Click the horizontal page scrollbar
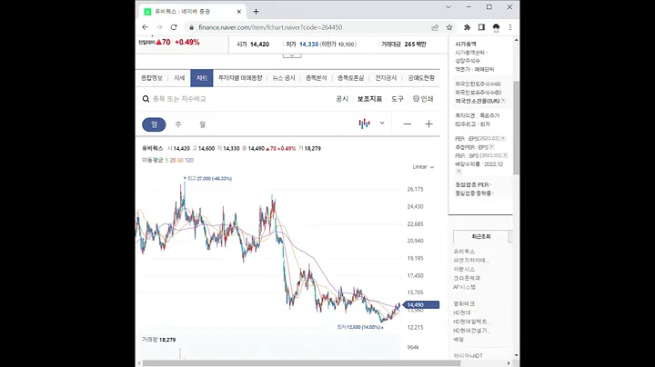The height and width of the screenshot is (367, 655). 301,363
